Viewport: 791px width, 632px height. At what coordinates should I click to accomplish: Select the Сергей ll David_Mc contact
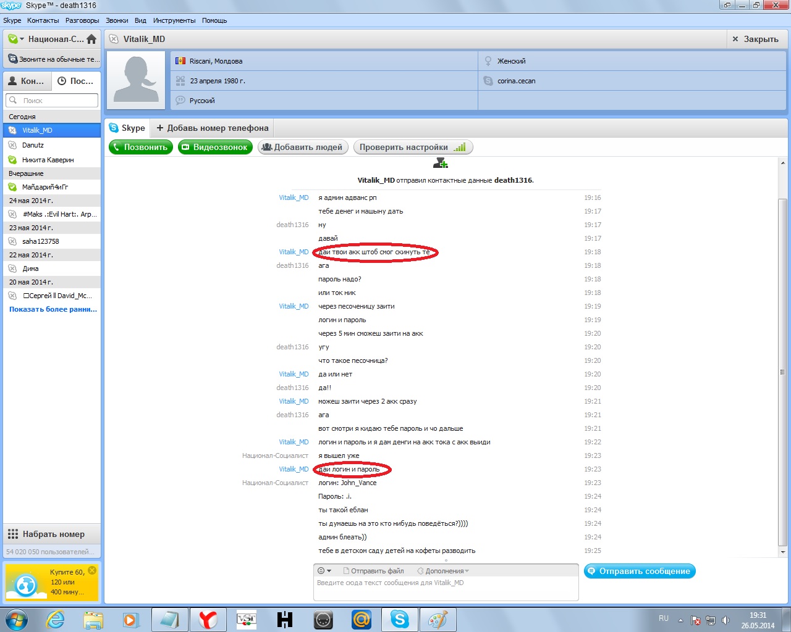click(52, 296)
